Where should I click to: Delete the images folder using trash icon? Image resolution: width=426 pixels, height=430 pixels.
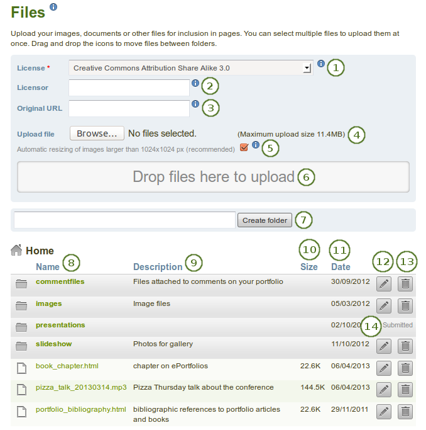coord(405,306)
